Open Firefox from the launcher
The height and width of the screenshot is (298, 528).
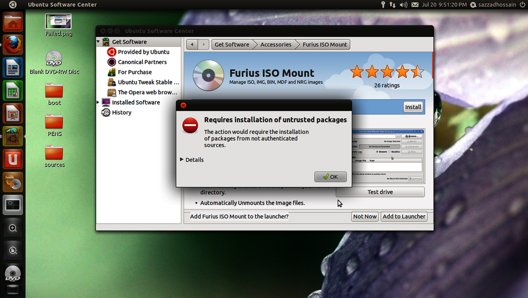pos(13,44)
